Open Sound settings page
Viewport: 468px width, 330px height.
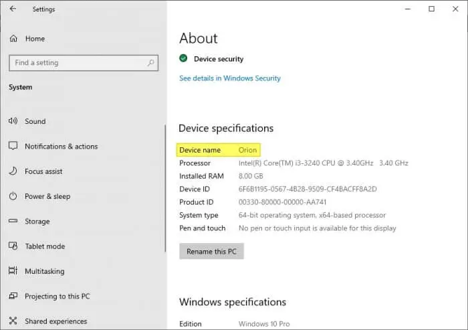click(x=35, y=121)
